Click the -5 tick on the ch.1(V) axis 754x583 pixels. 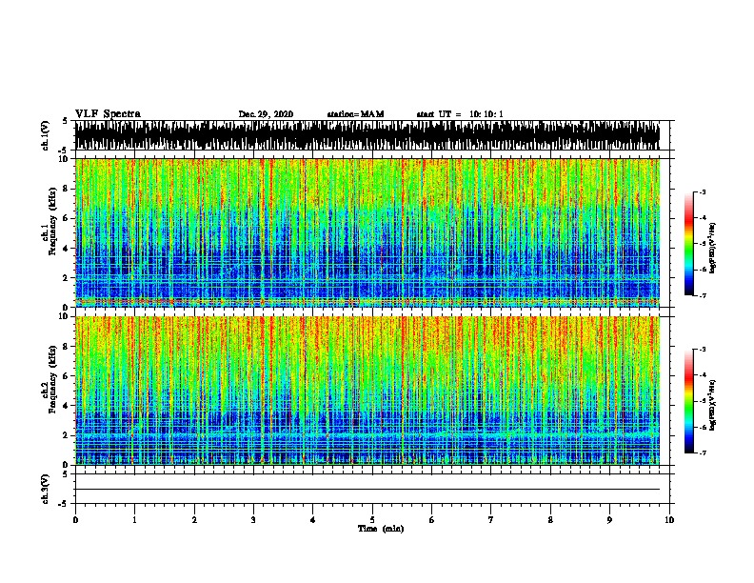[x=64, y=151]
